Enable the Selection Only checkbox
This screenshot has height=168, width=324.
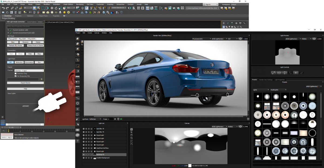pos(16,73)
